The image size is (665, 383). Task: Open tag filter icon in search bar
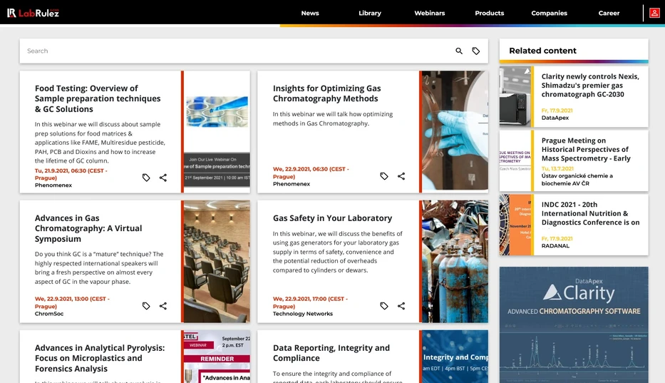[476, 51]
